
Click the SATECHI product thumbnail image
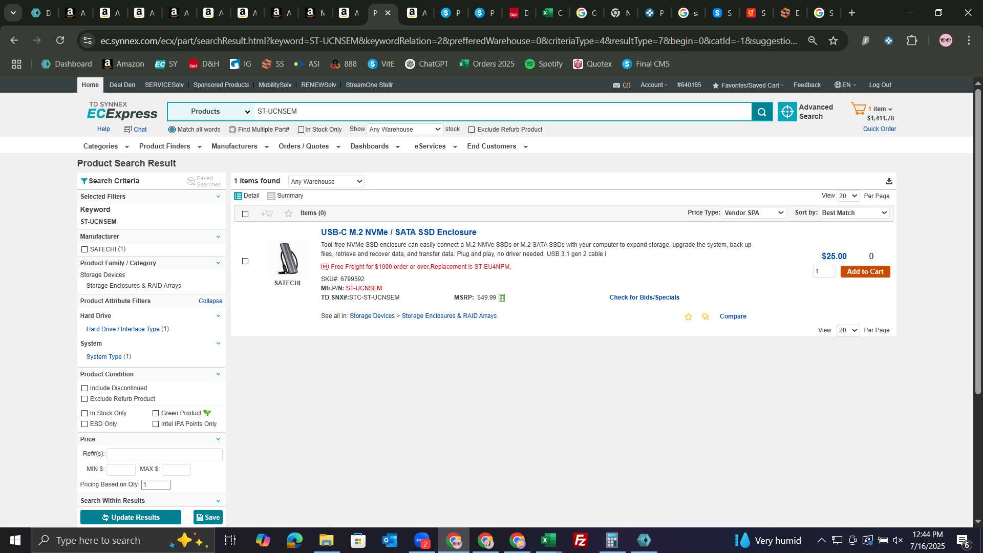(x=287, y=259)
